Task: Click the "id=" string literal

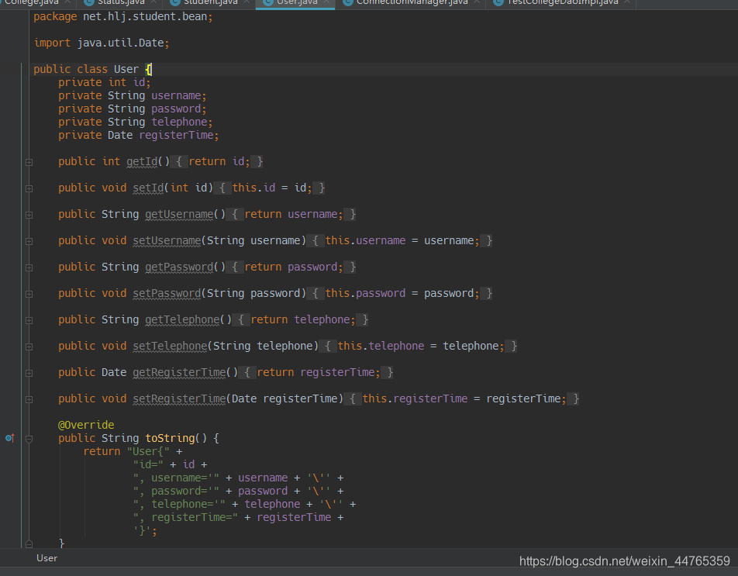Action: [x=148, y=464]
